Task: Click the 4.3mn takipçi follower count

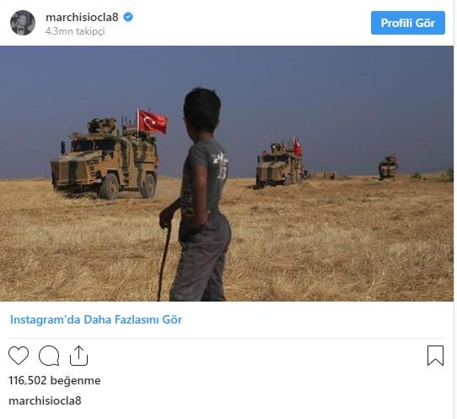Action: (x=75, y=31)
